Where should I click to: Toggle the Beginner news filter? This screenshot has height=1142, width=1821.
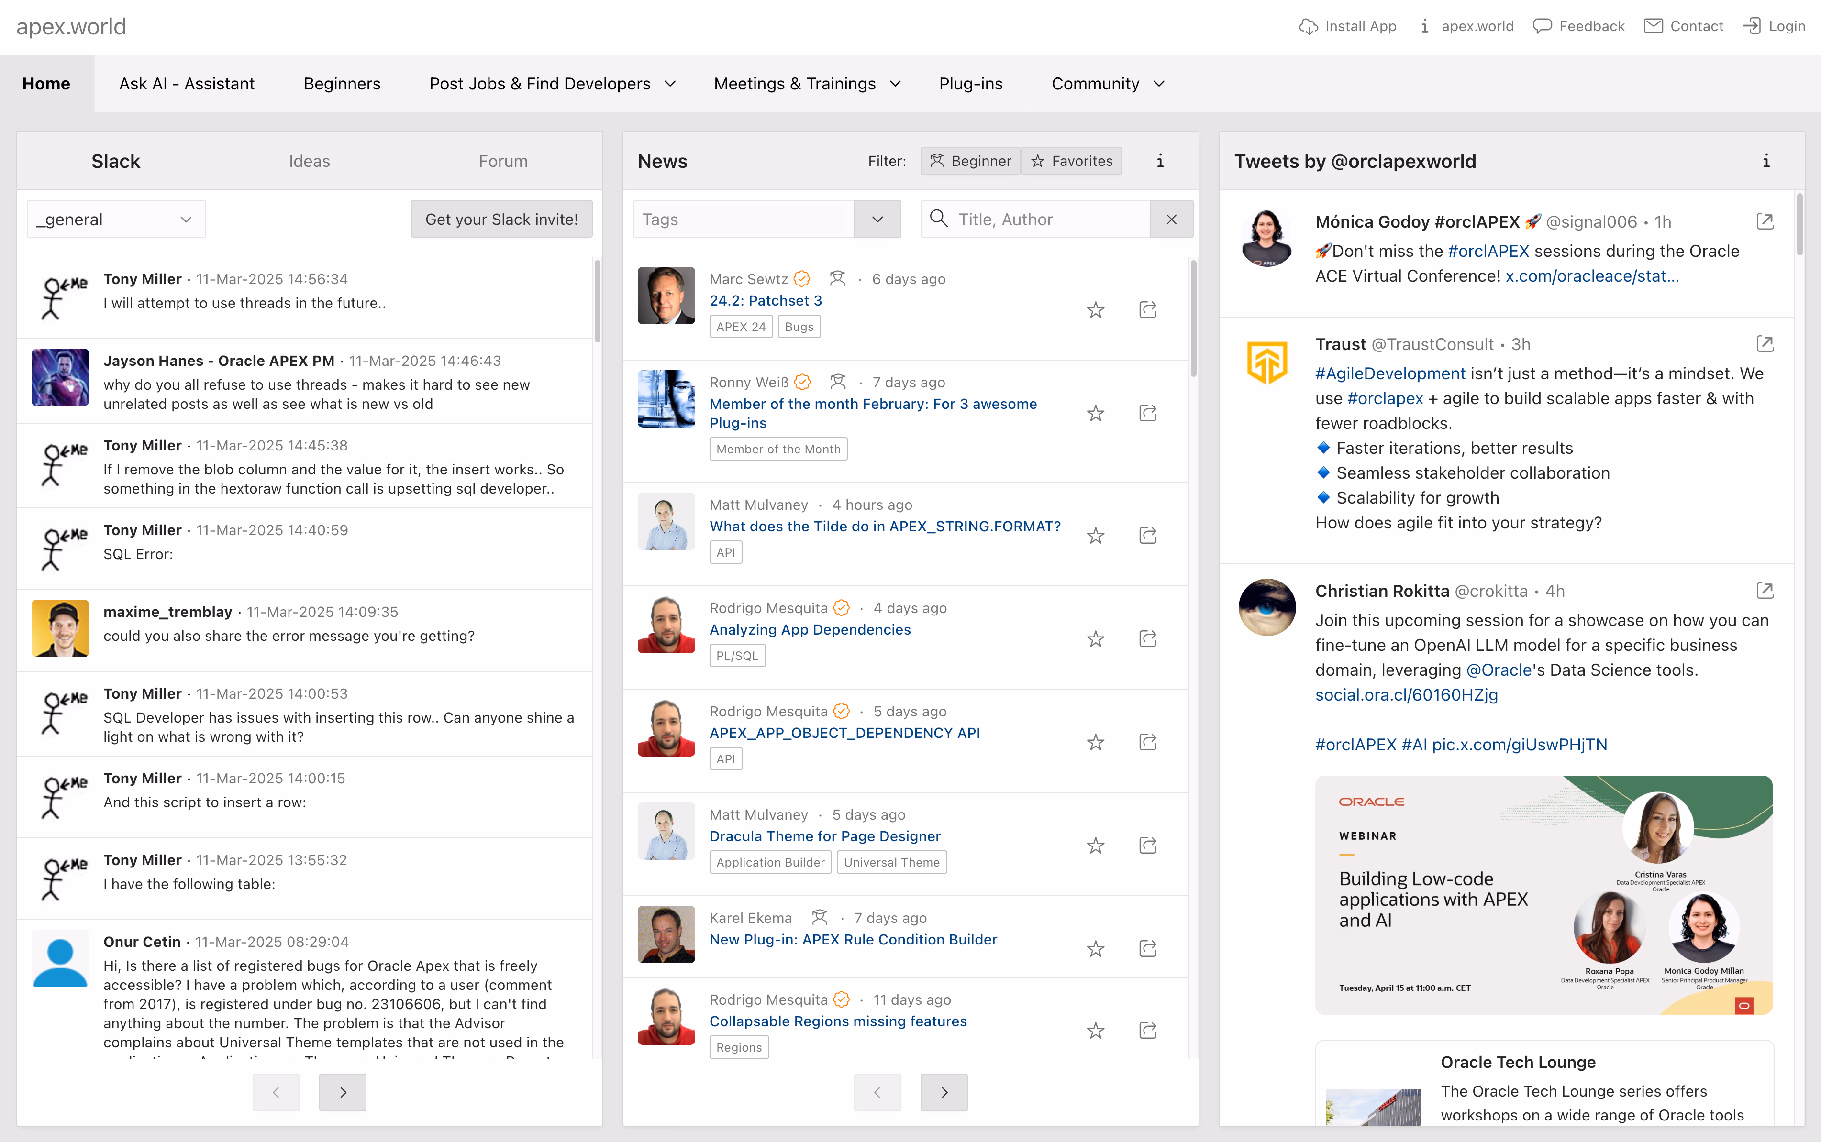(970, 161)
